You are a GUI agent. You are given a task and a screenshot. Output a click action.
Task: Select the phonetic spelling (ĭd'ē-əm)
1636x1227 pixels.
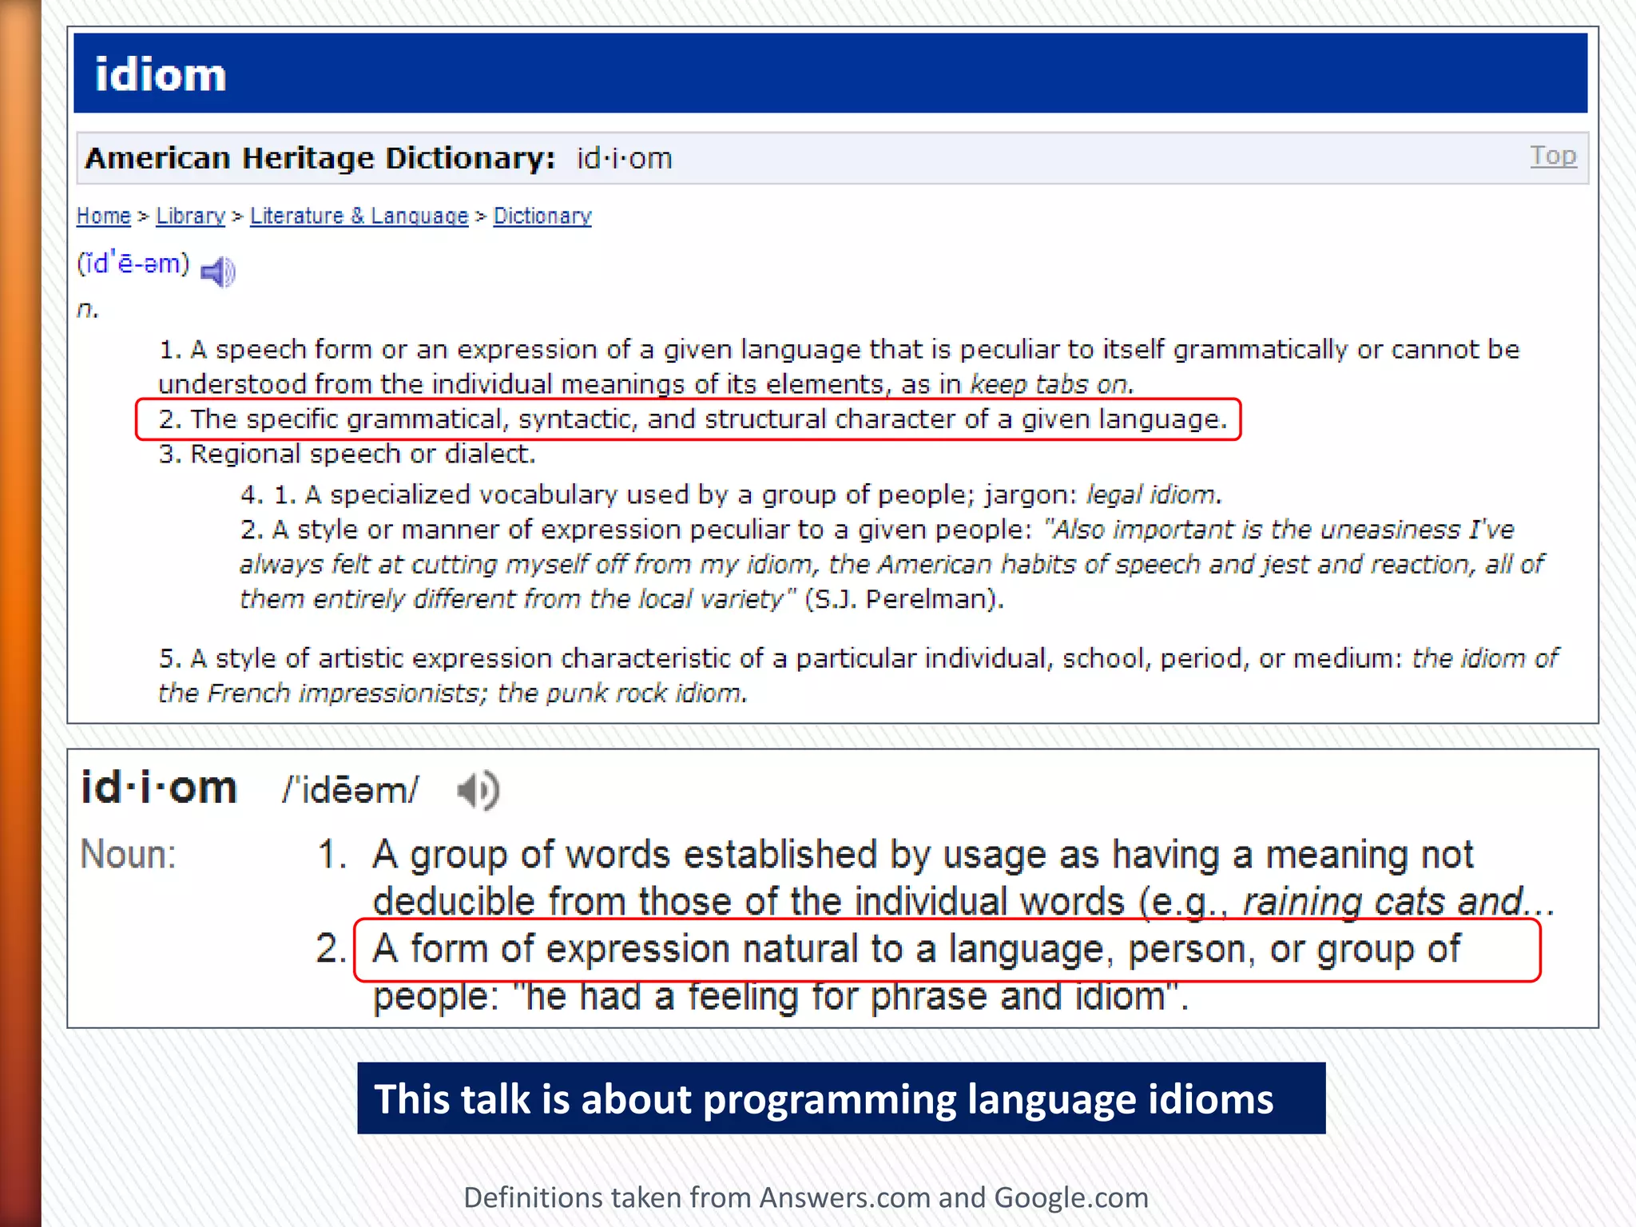(x=133, y=263)
